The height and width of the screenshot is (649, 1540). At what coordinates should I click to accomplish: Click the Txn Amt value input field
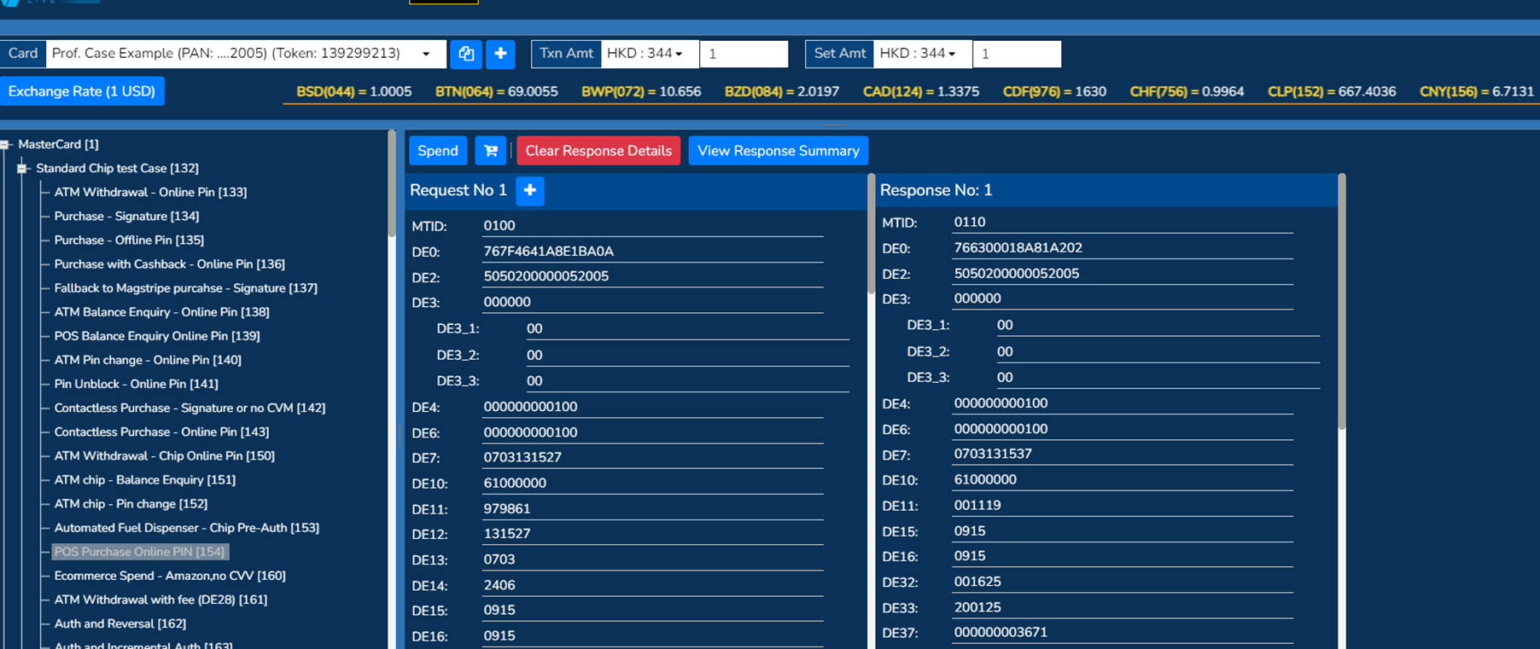tap(744, 54)
